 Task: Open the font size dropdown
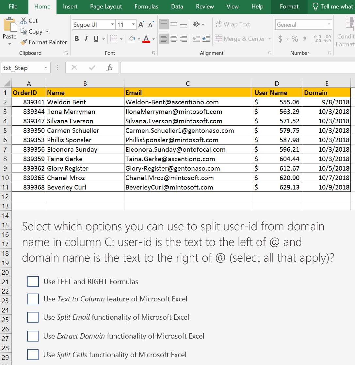(x=134, y=24)
